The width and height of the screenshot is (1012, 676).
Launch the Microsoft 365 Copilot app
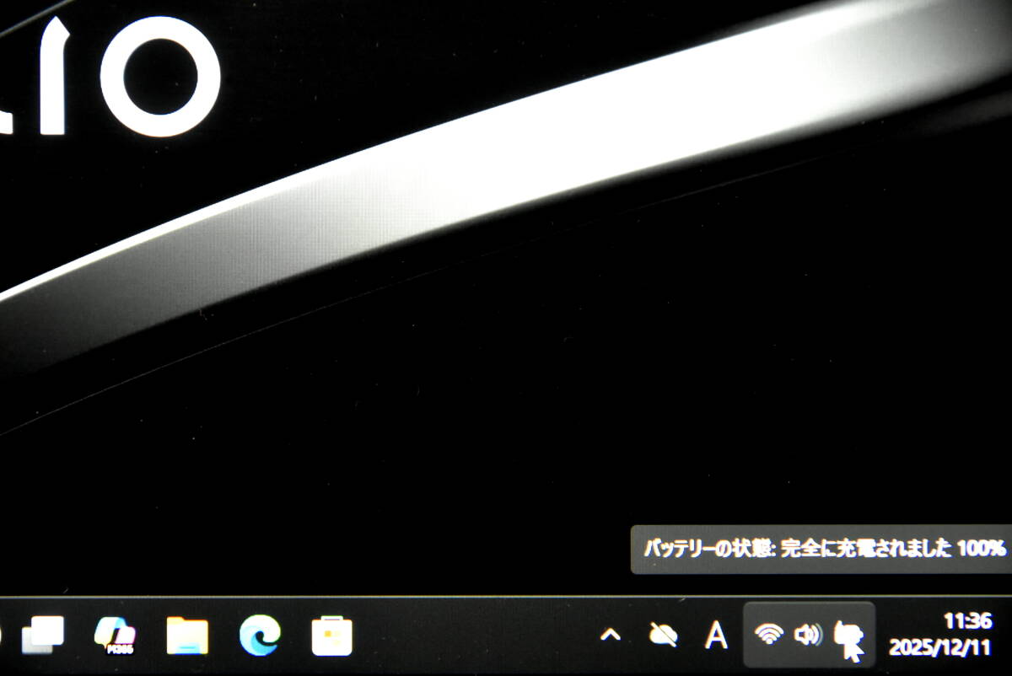[x=116, y=636]
